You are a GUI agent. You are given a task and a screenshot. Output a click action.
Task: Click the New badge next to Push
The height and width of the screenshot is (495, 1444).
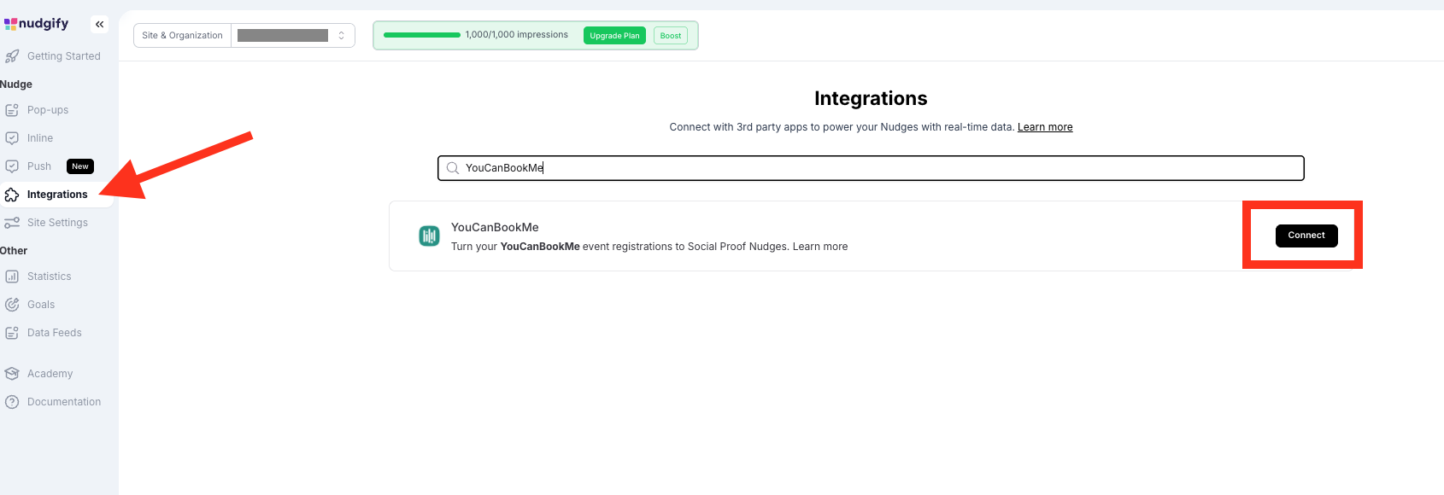tap(80, 166)
